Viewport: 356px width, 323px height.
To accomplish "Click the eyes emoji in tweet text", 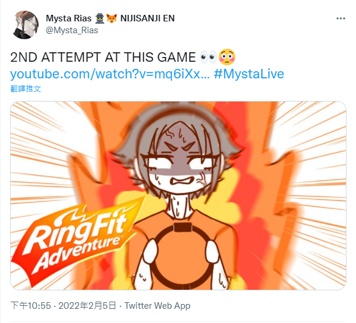I will click(x=209, y=57).
